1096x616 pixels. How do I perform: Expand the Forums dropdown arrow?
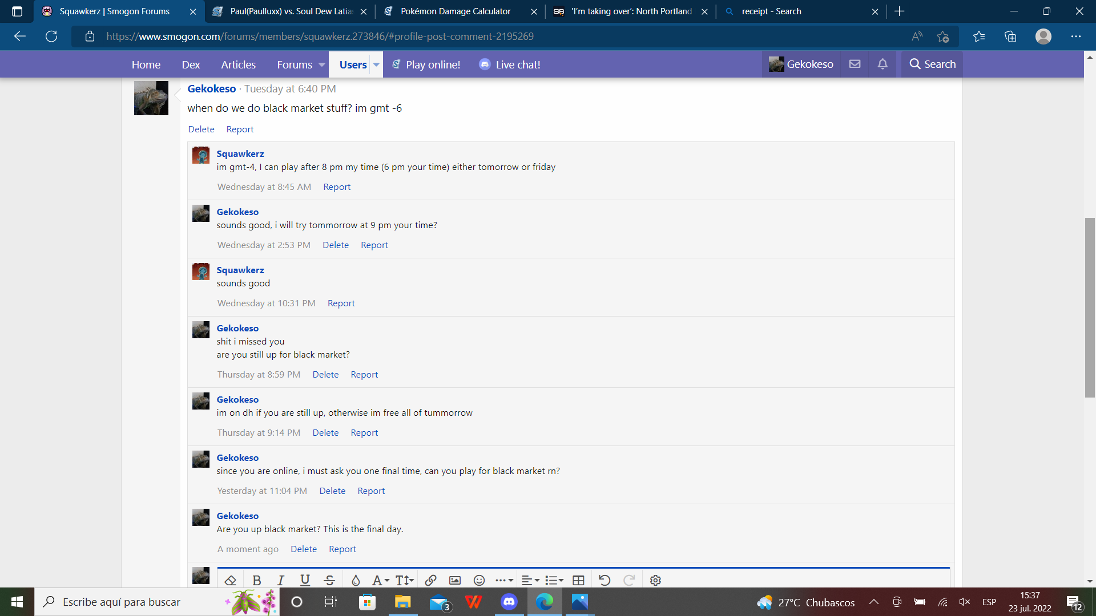tap(322, 65)
